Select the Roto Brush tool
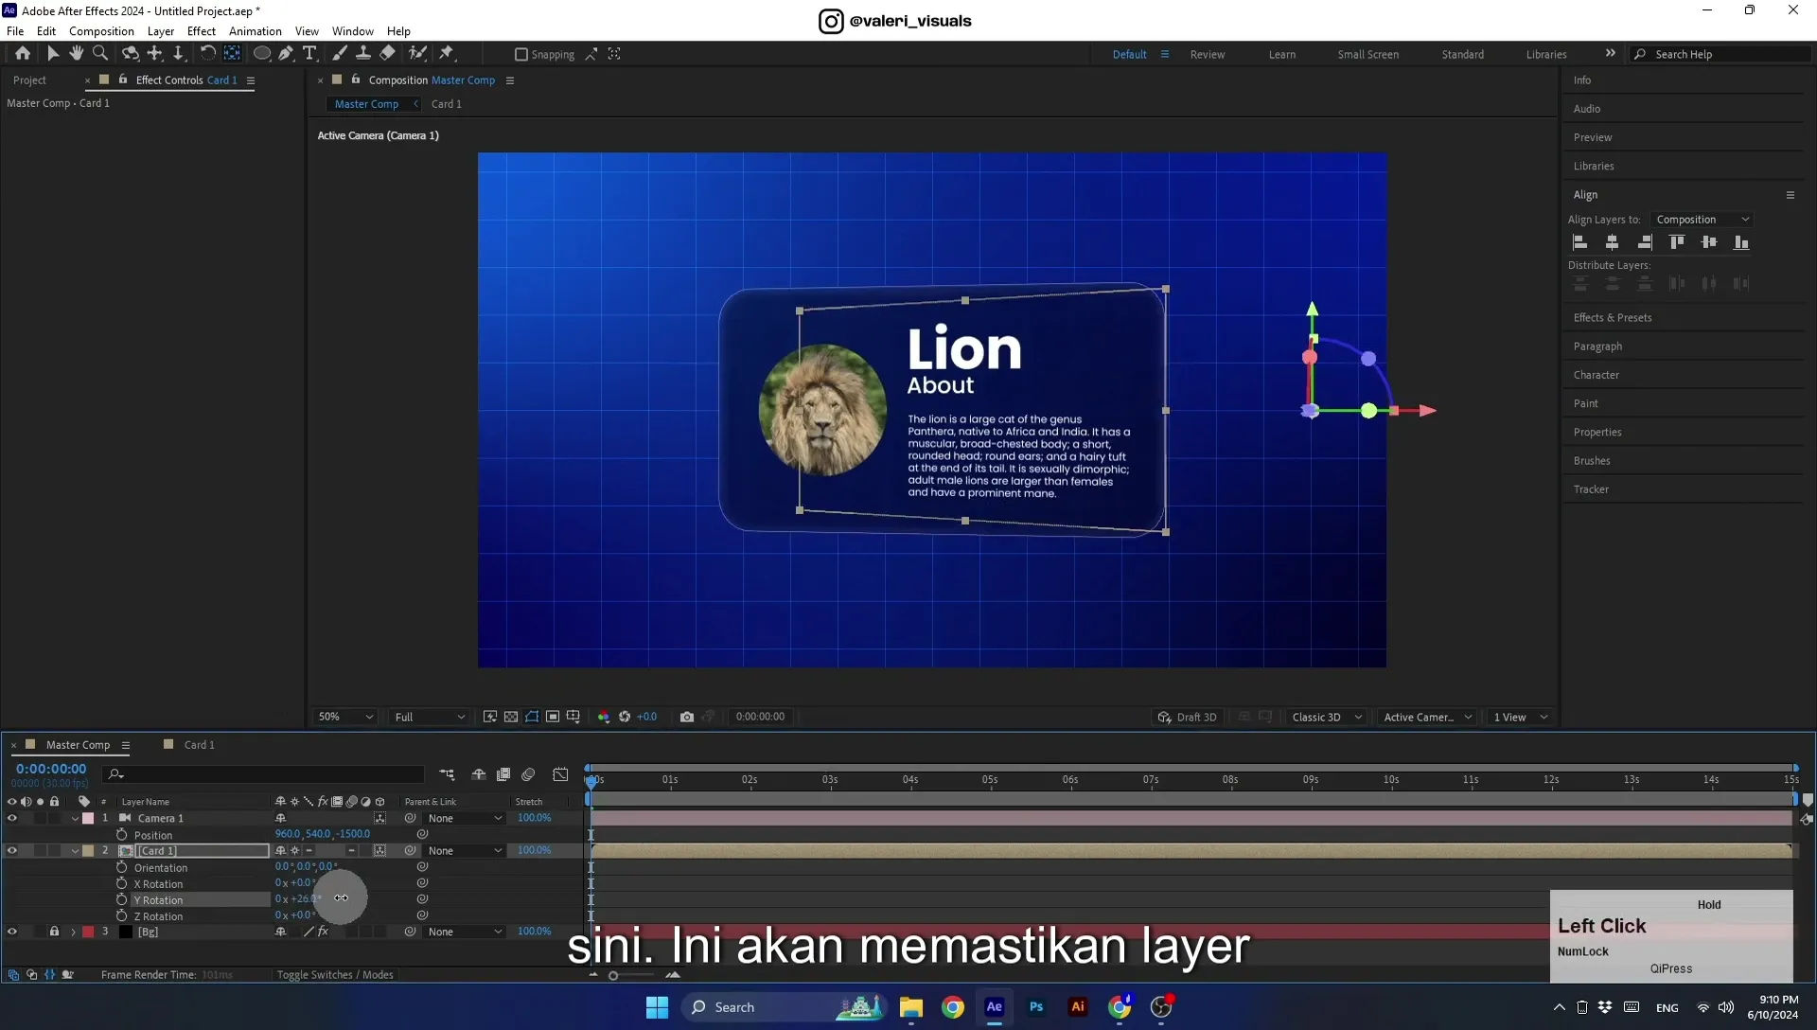Viewport: 1817px width, 1030px height. [x=417, y=54]
